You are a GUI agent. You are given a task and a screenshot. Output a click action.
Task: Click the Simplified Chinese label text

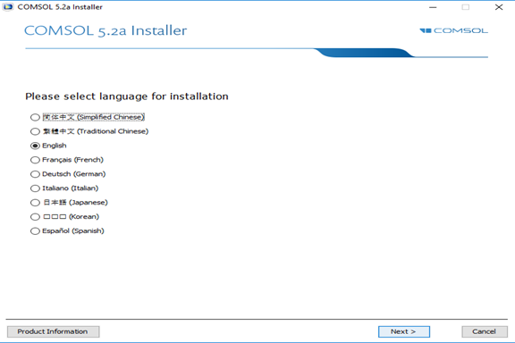(94, 117)
